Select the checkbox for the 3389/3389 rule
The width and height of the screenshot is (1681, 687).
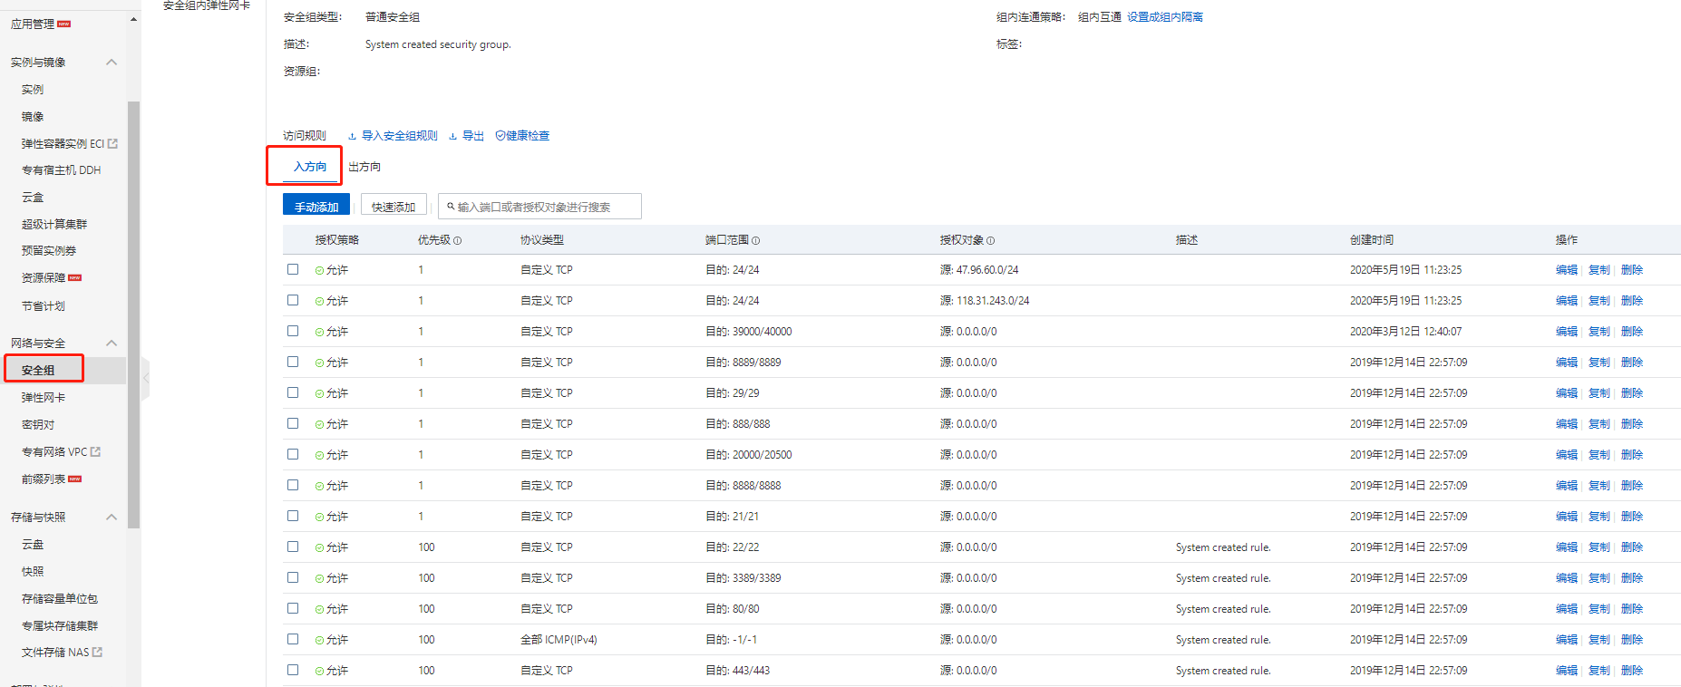293,577
